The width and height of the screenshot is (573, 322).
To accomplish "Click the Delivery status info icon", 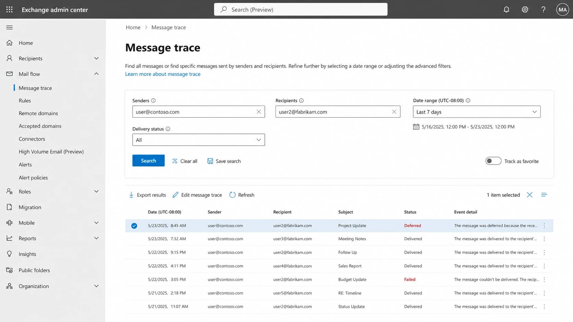I will [x=168, y=129].
